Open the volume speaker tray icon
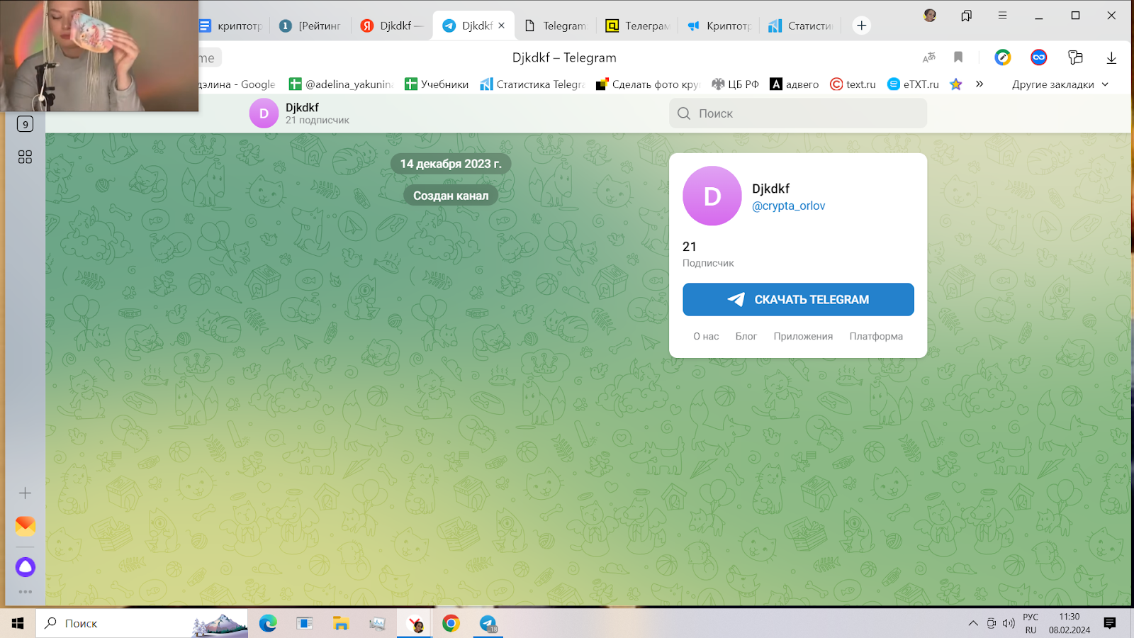 pos(1009,623)
